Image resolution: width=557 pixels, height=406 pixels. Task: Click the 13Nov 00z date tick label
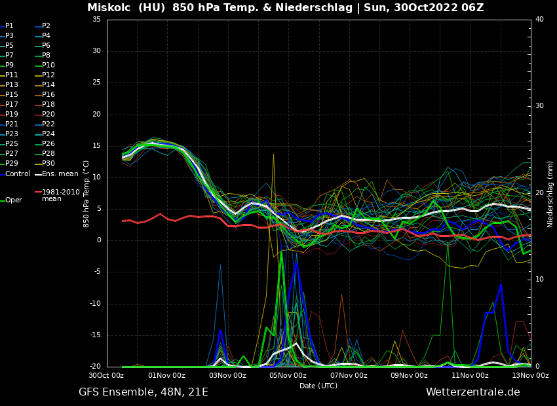pos(529,376)
